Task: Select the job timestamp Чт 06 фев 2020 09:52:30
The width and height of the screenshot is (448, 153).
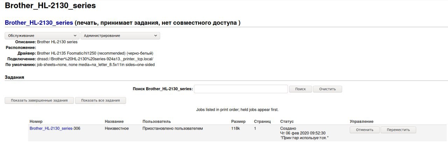Action: click(303, 133)
